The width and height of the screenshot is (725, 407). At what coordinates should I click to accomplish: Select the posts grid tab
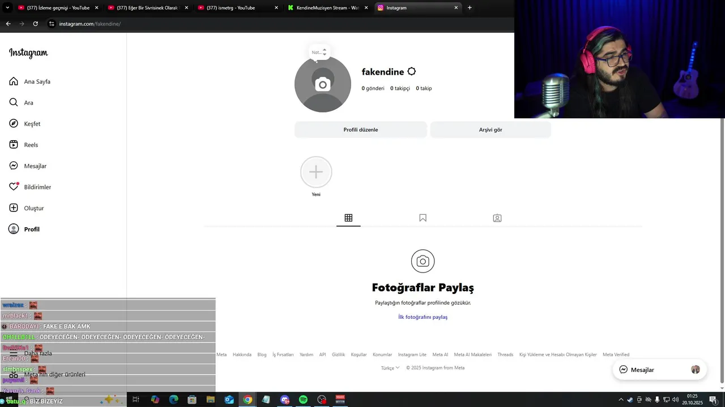(x=348, y=218)
